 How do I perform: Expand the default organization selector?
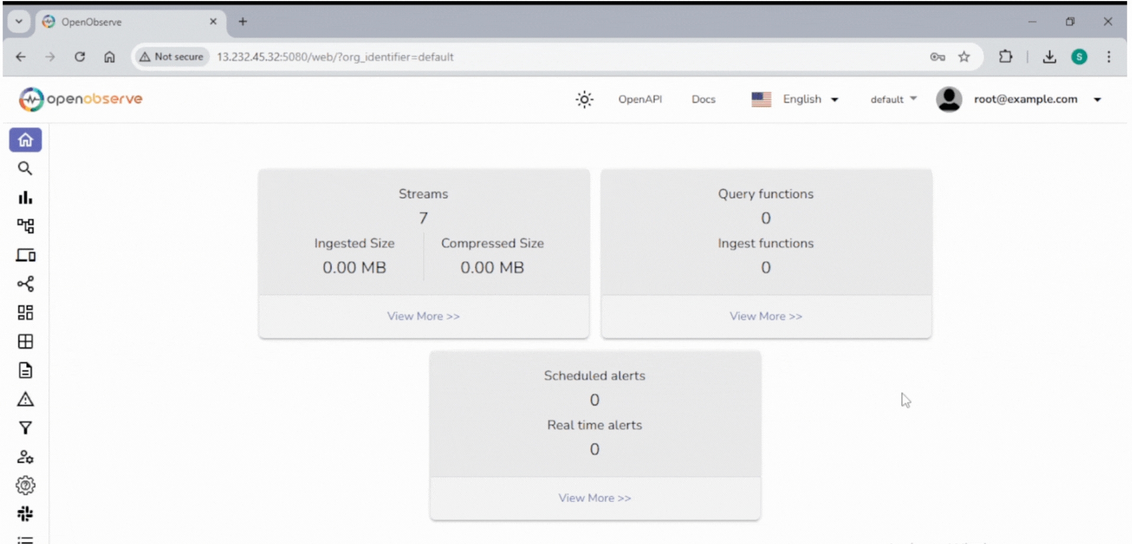coord(892,99)
